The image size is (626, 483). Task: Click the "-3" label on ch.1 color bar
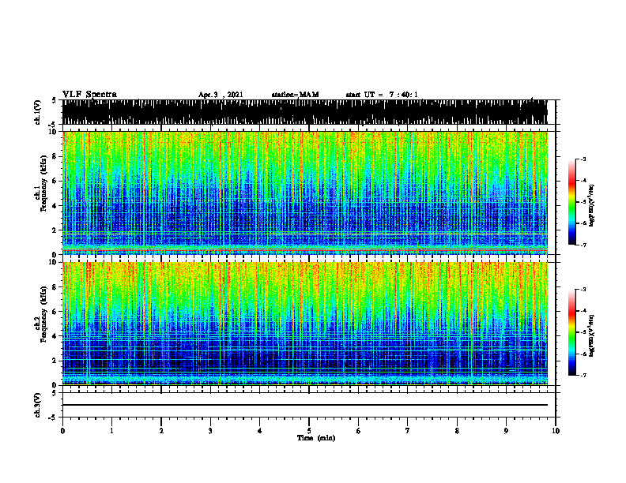pos(583,159)
